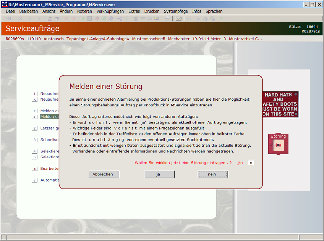
Task: Click the red Störung fire alarm image
Action: tap(278, 144)
